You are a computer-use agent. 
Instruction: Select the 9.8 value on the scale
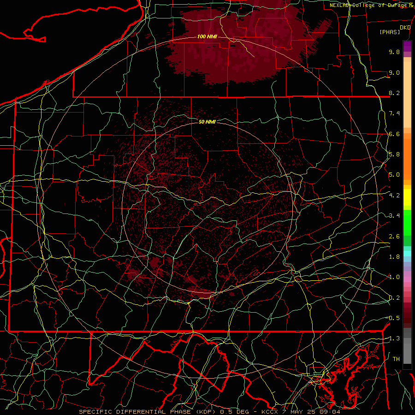tap(394, 52)
